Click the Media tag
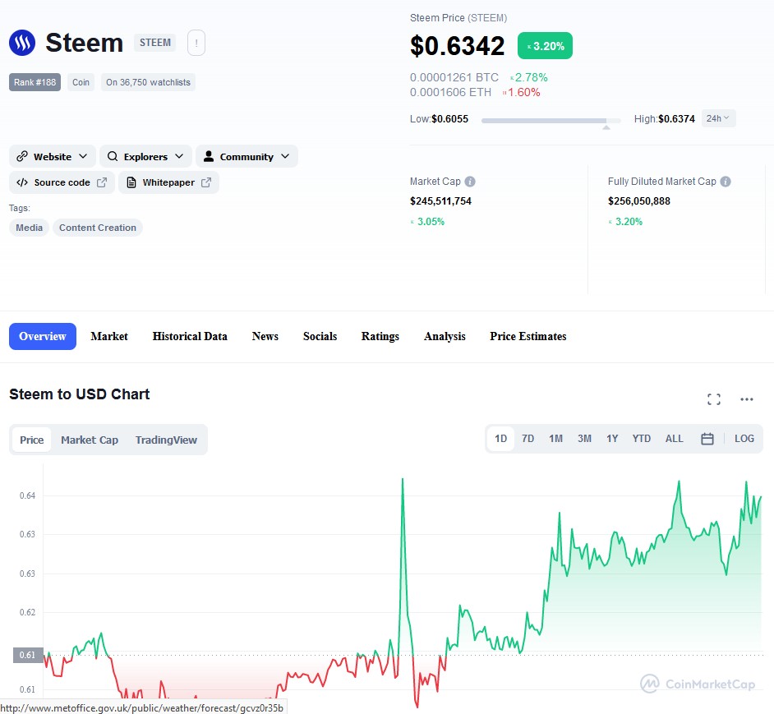 (29, 228)
